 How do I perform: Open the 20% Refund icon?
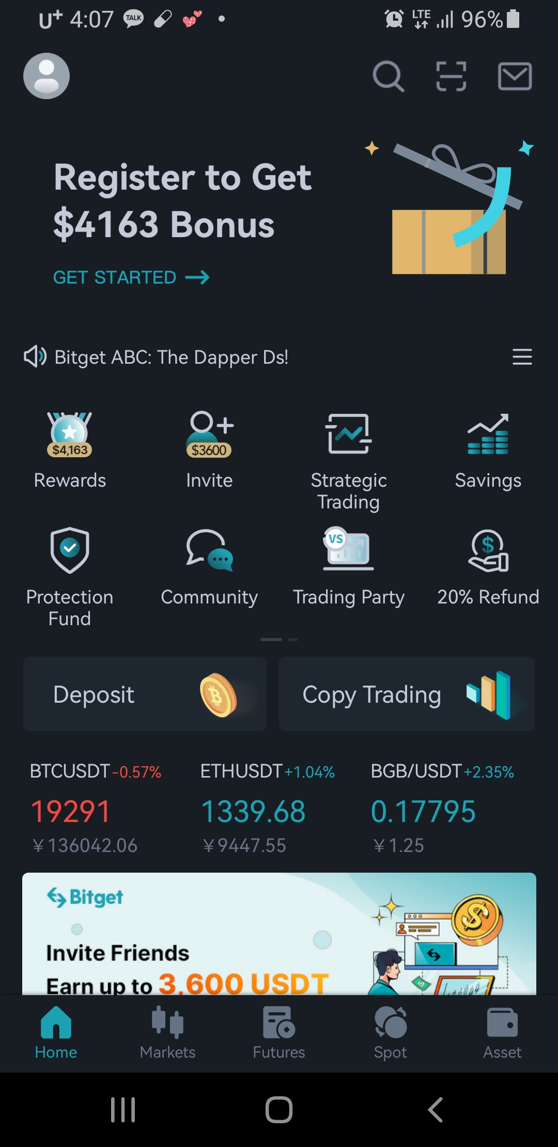pyautogui.click(x=488, y=550)
